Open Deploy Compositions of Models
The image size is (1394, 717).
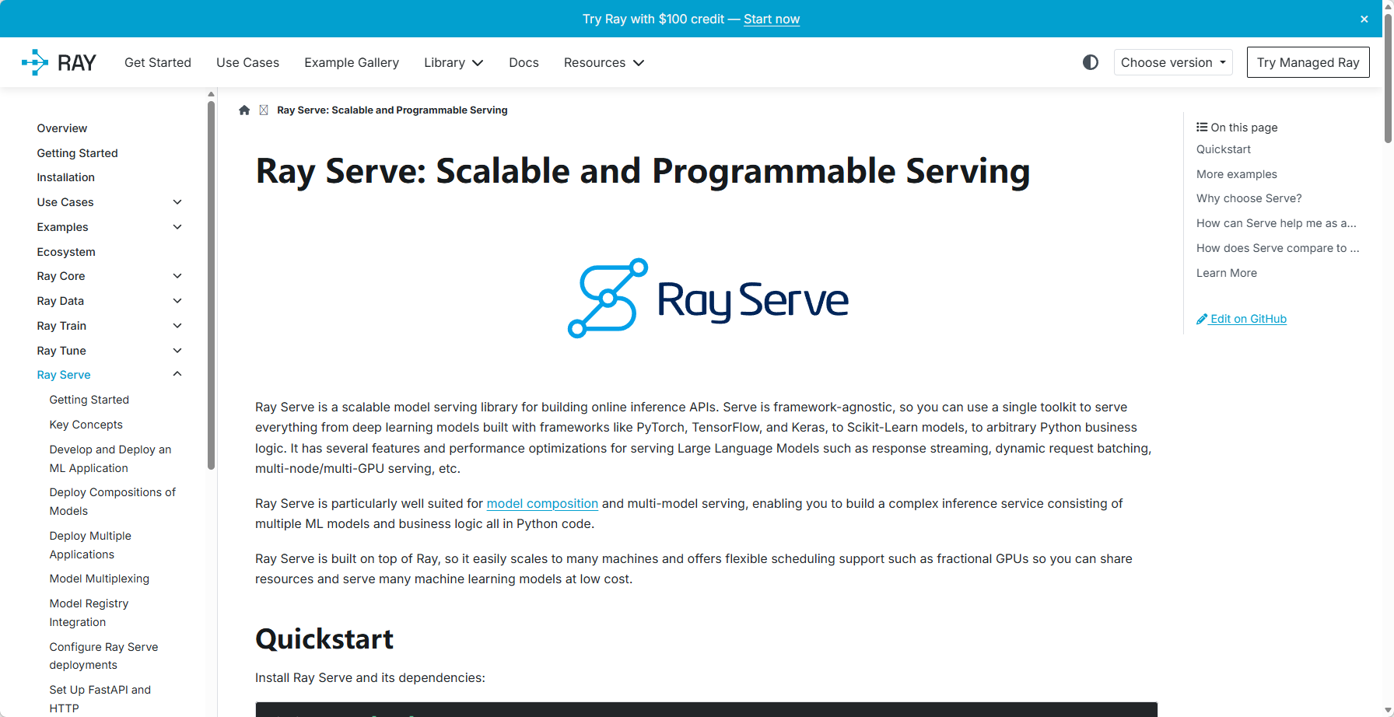pyautogui.click(x=113, y=502)
